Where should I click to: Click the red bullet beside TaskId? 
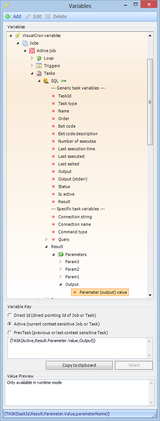click(x=53, y=96)
